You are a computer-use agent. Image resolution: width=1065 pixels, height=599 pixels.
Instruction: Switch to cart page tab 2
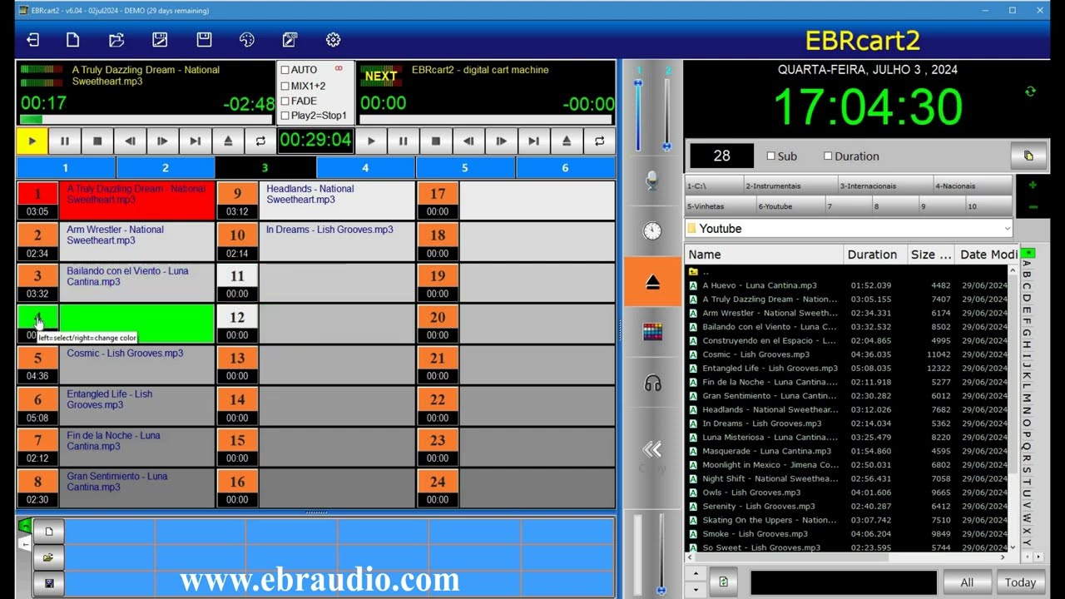pyautogui.click(x=166, y=168)
